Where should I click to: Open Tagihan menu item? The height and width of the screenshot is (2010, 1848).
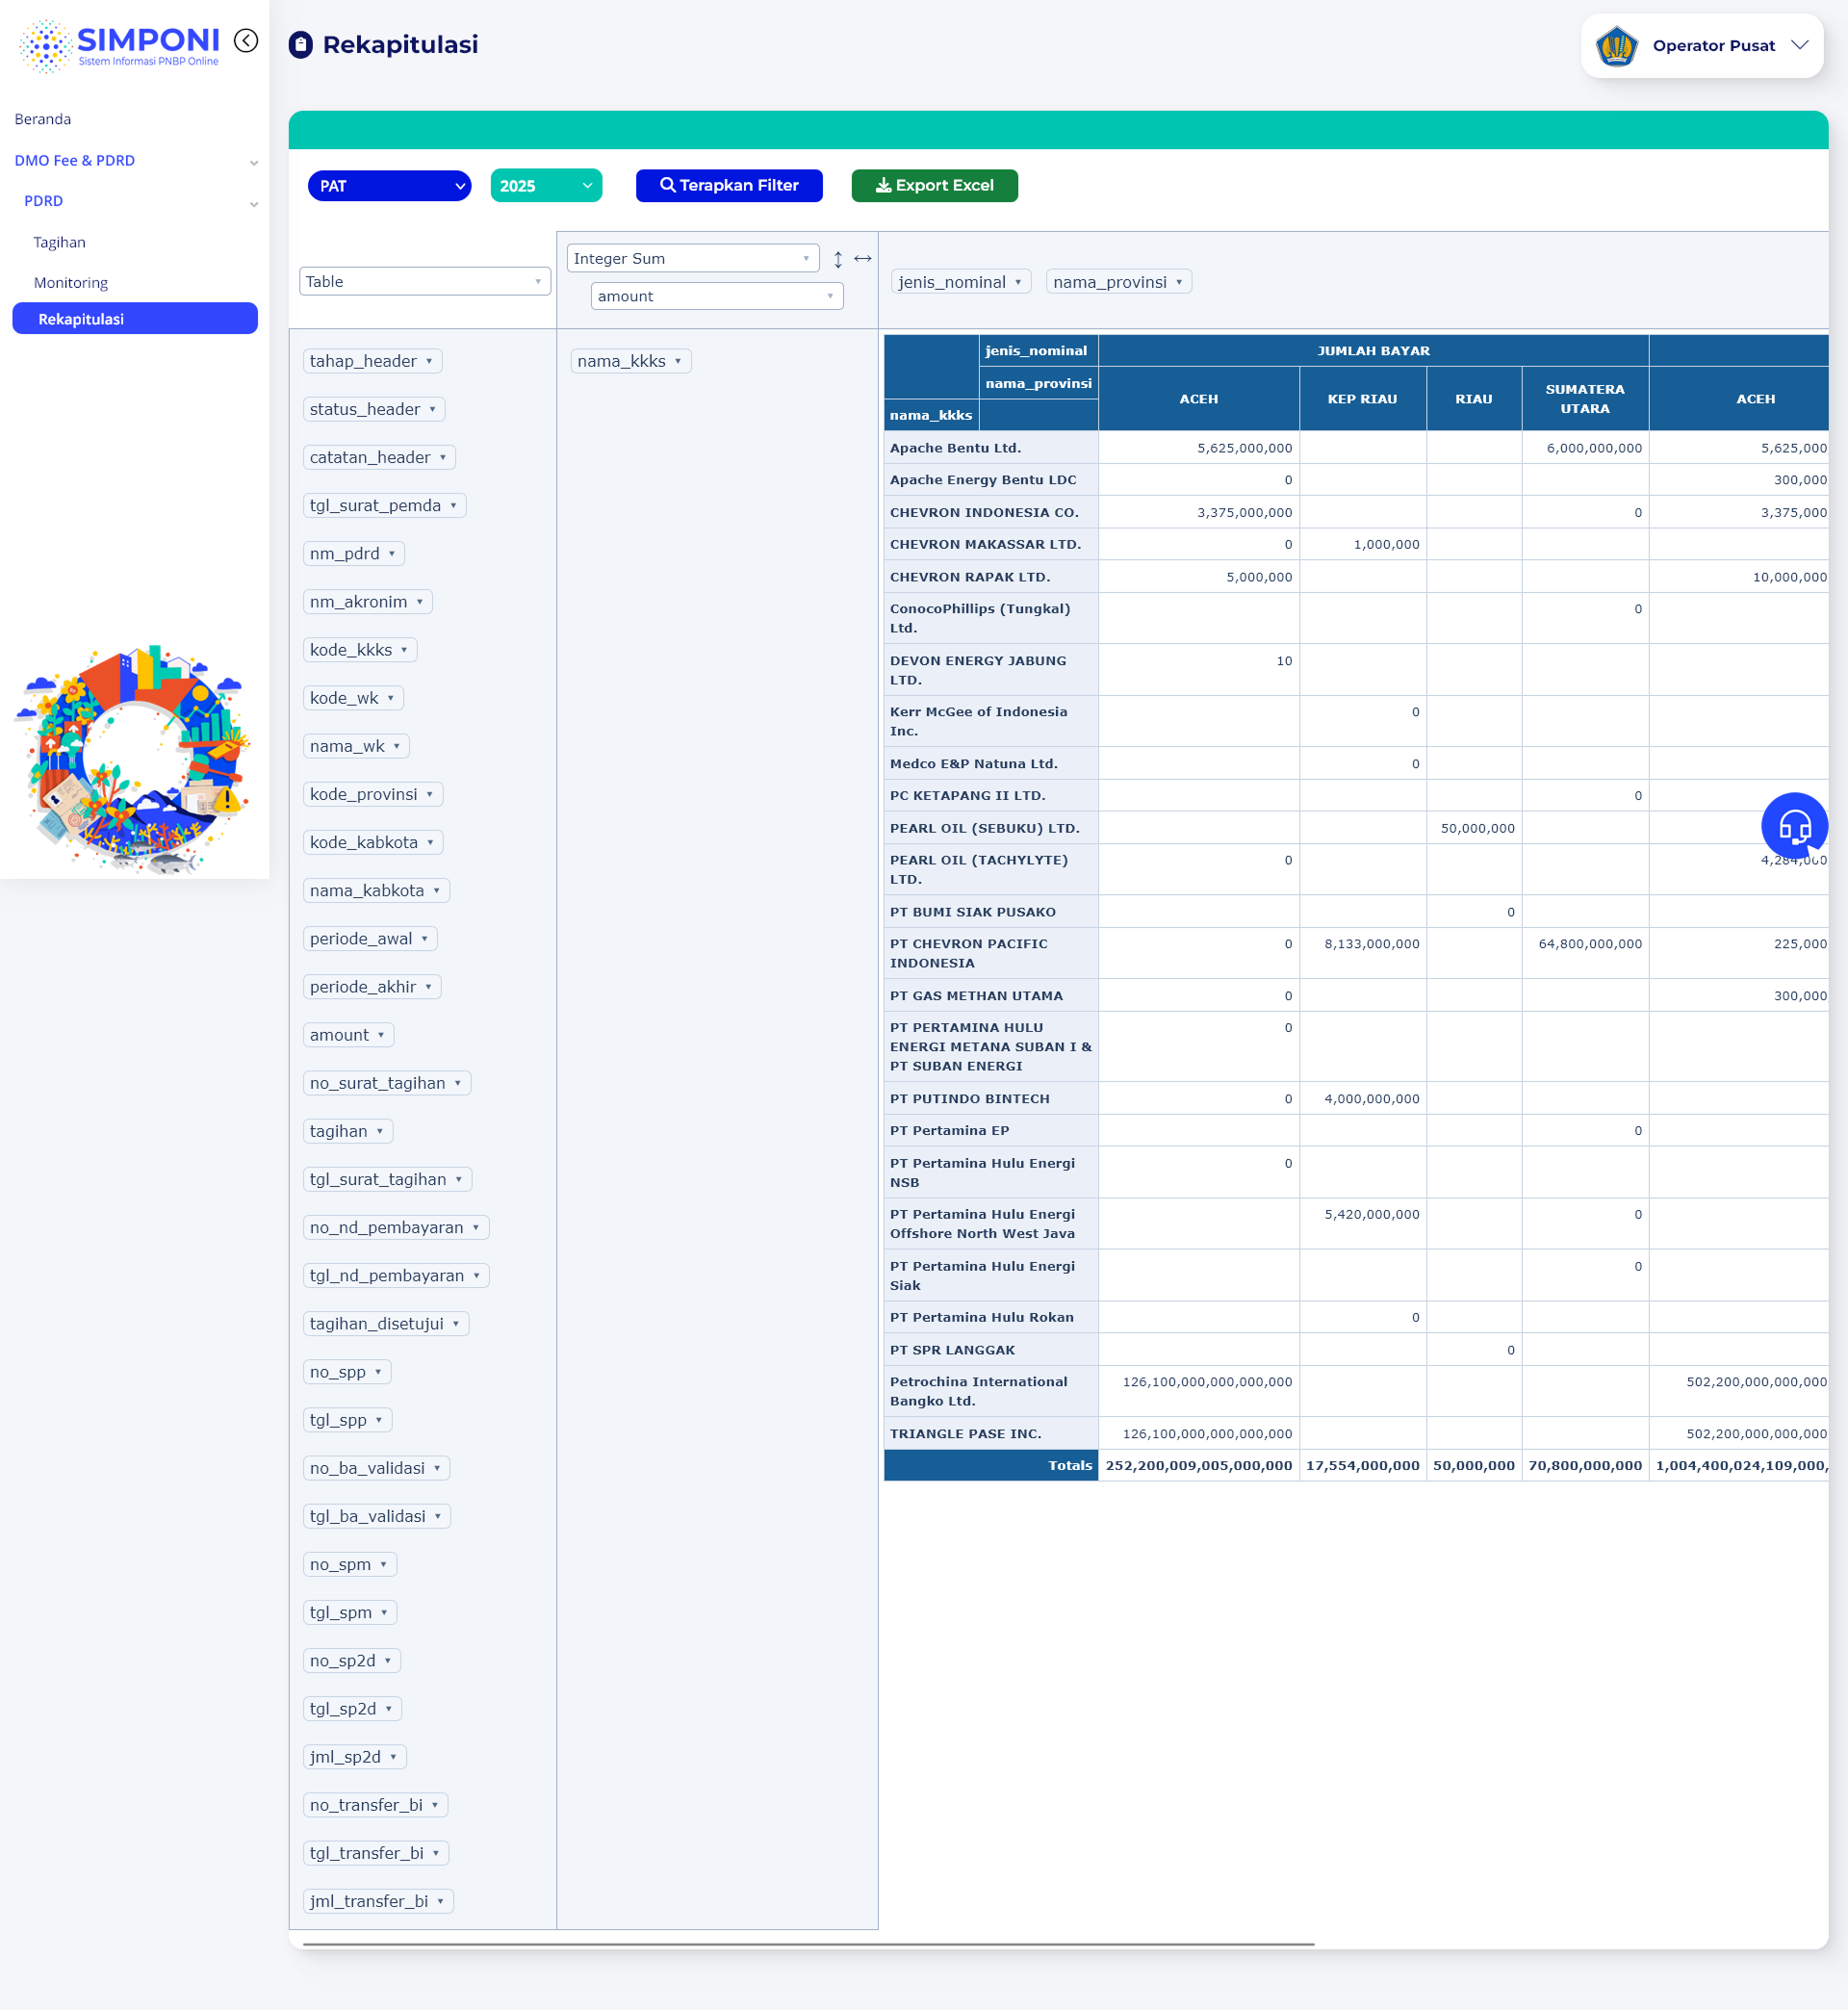click(60, 243)
